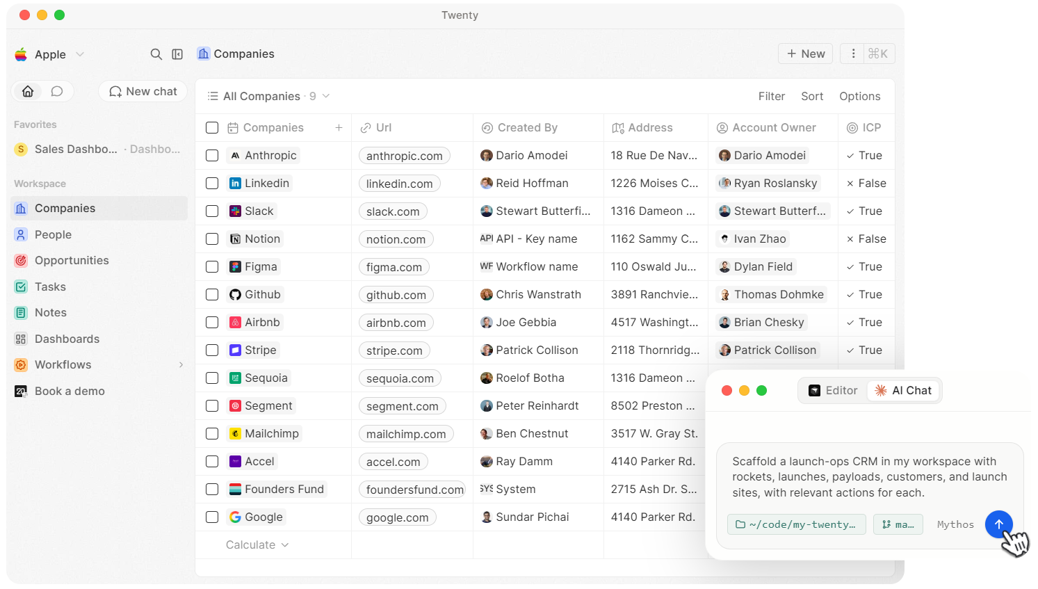Screen dimensions: 1038x589
Task: Expand the Workflows sidebar chevron
Action: (x=181, y=365)
